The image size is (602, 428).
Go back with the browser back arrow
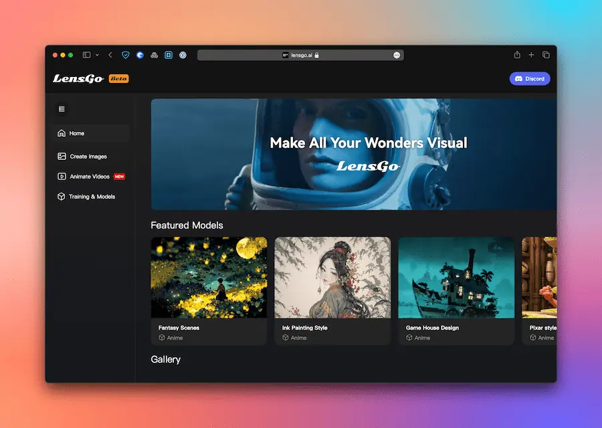pyautogui.click(x=110, y=55)
